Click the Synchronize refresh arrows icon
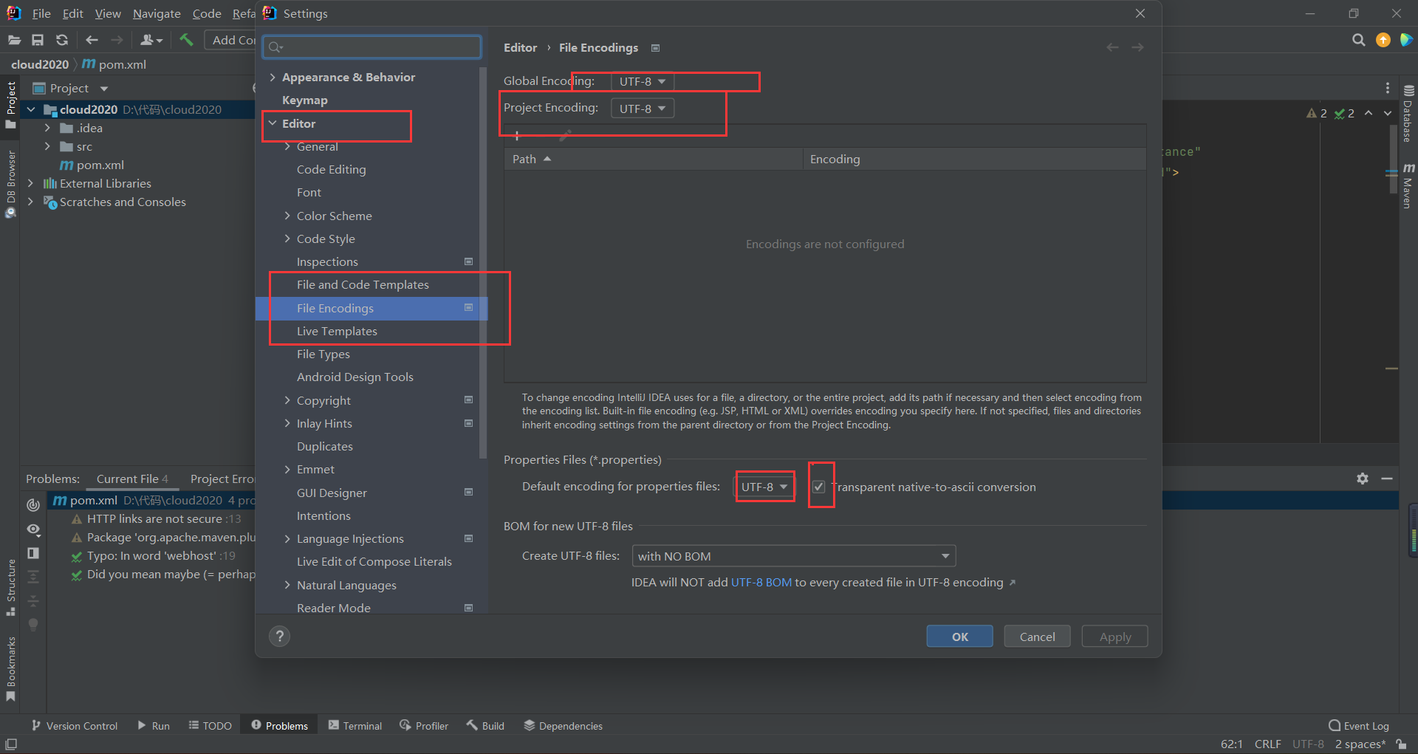The width and height of the screenshot is (1418, 754). point(62,40)
